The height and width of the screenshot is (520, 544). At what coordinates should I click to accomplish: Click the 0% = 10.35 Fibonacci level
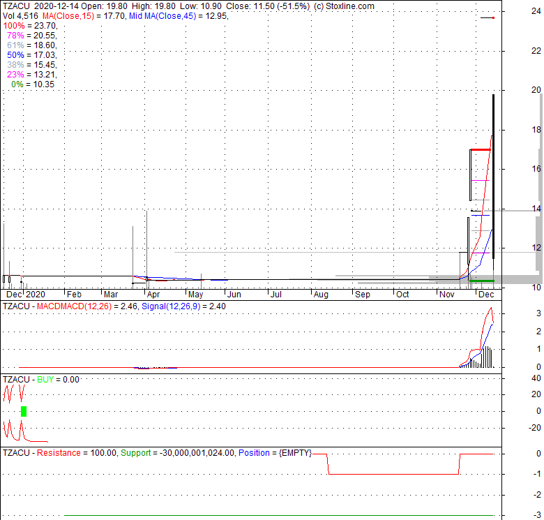(x=33, y=84)
